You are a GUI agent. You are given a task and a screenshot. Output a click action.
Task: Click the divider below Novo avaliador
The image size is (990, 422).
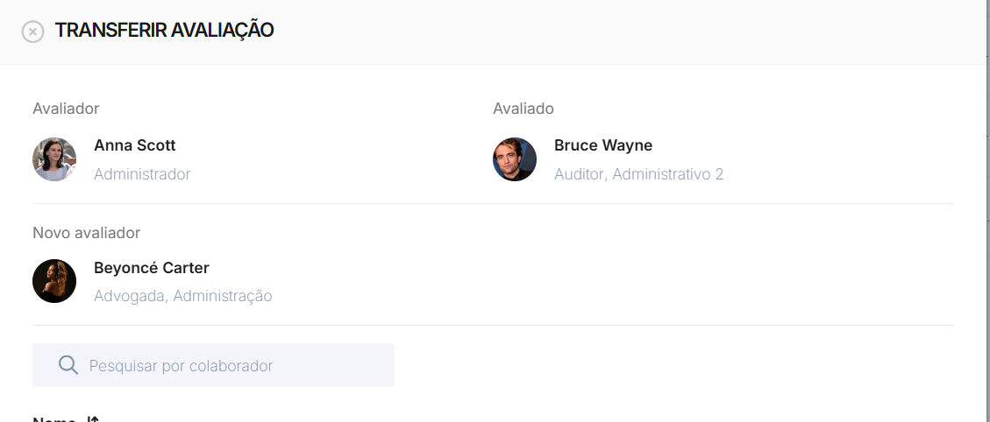coord(493,326)
